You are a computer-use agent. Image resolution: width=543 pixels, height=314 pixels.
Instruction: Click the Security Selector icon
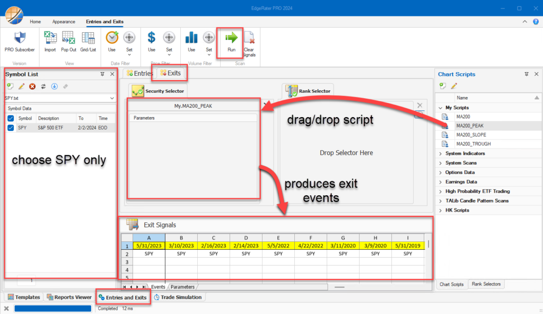(x=137, y=91)
